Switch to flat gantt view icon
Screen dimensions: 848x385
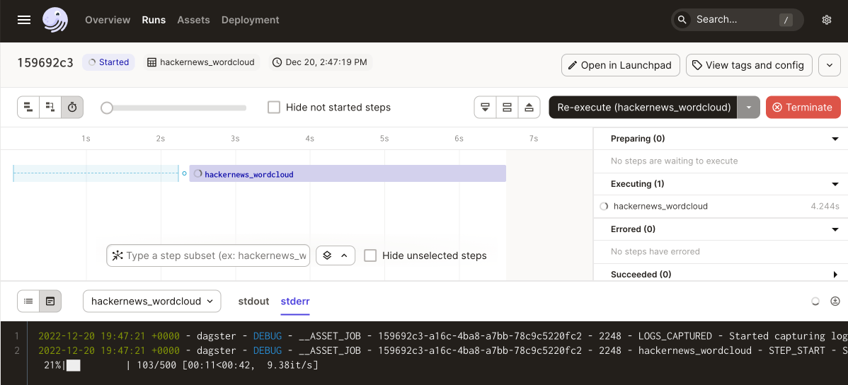point(28,107)
